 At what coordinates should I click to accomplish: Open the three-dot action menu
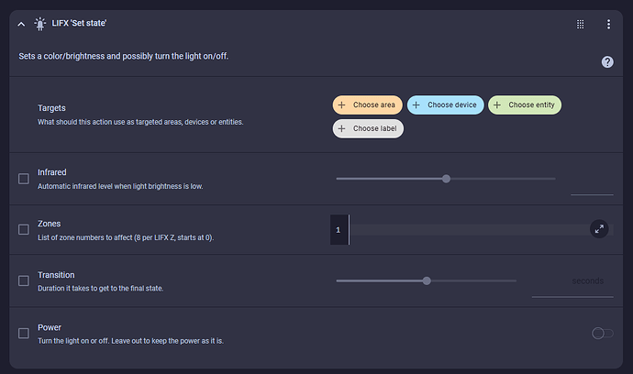click(608, 24)
